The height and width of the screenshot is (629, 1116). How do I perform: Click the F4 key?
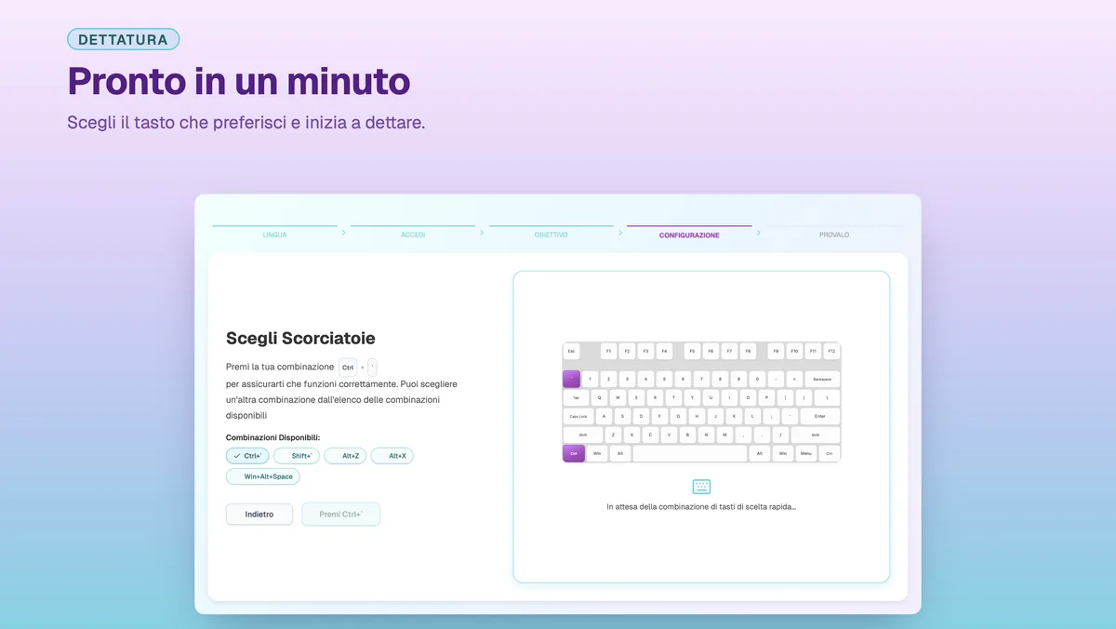664,351
